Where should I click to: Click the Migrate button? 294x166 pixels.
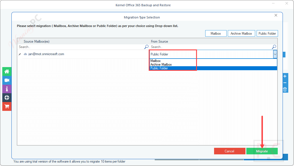pyautogui.click(x=262, y=151)
